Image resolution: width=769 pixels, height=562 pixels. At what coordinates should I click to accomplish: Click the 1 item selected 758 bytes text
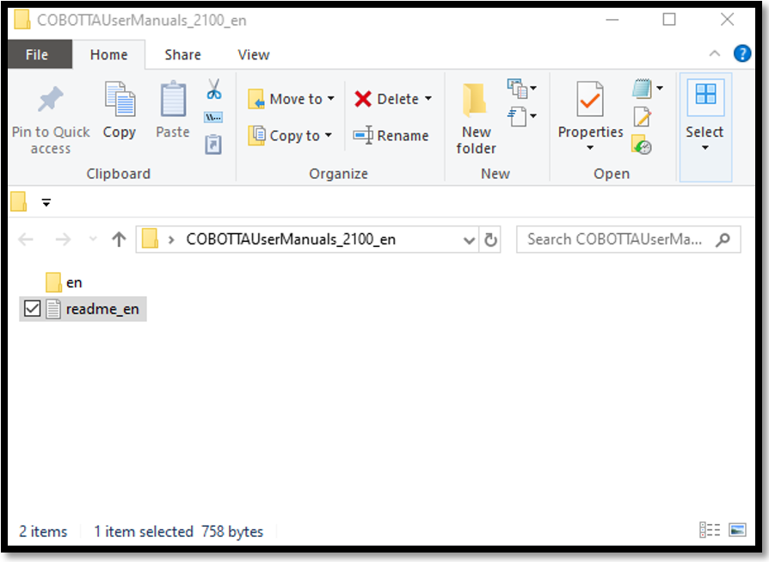point(179,532)
